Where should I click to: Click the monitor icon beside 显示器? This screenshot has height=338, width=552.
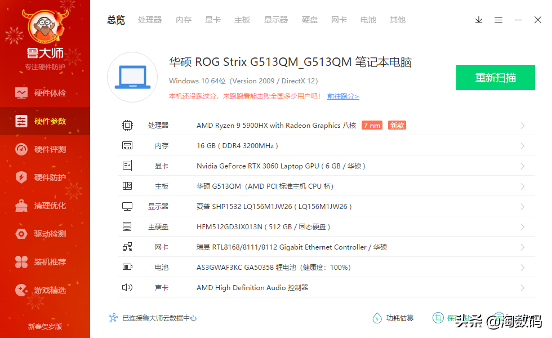tap(127, 206)
